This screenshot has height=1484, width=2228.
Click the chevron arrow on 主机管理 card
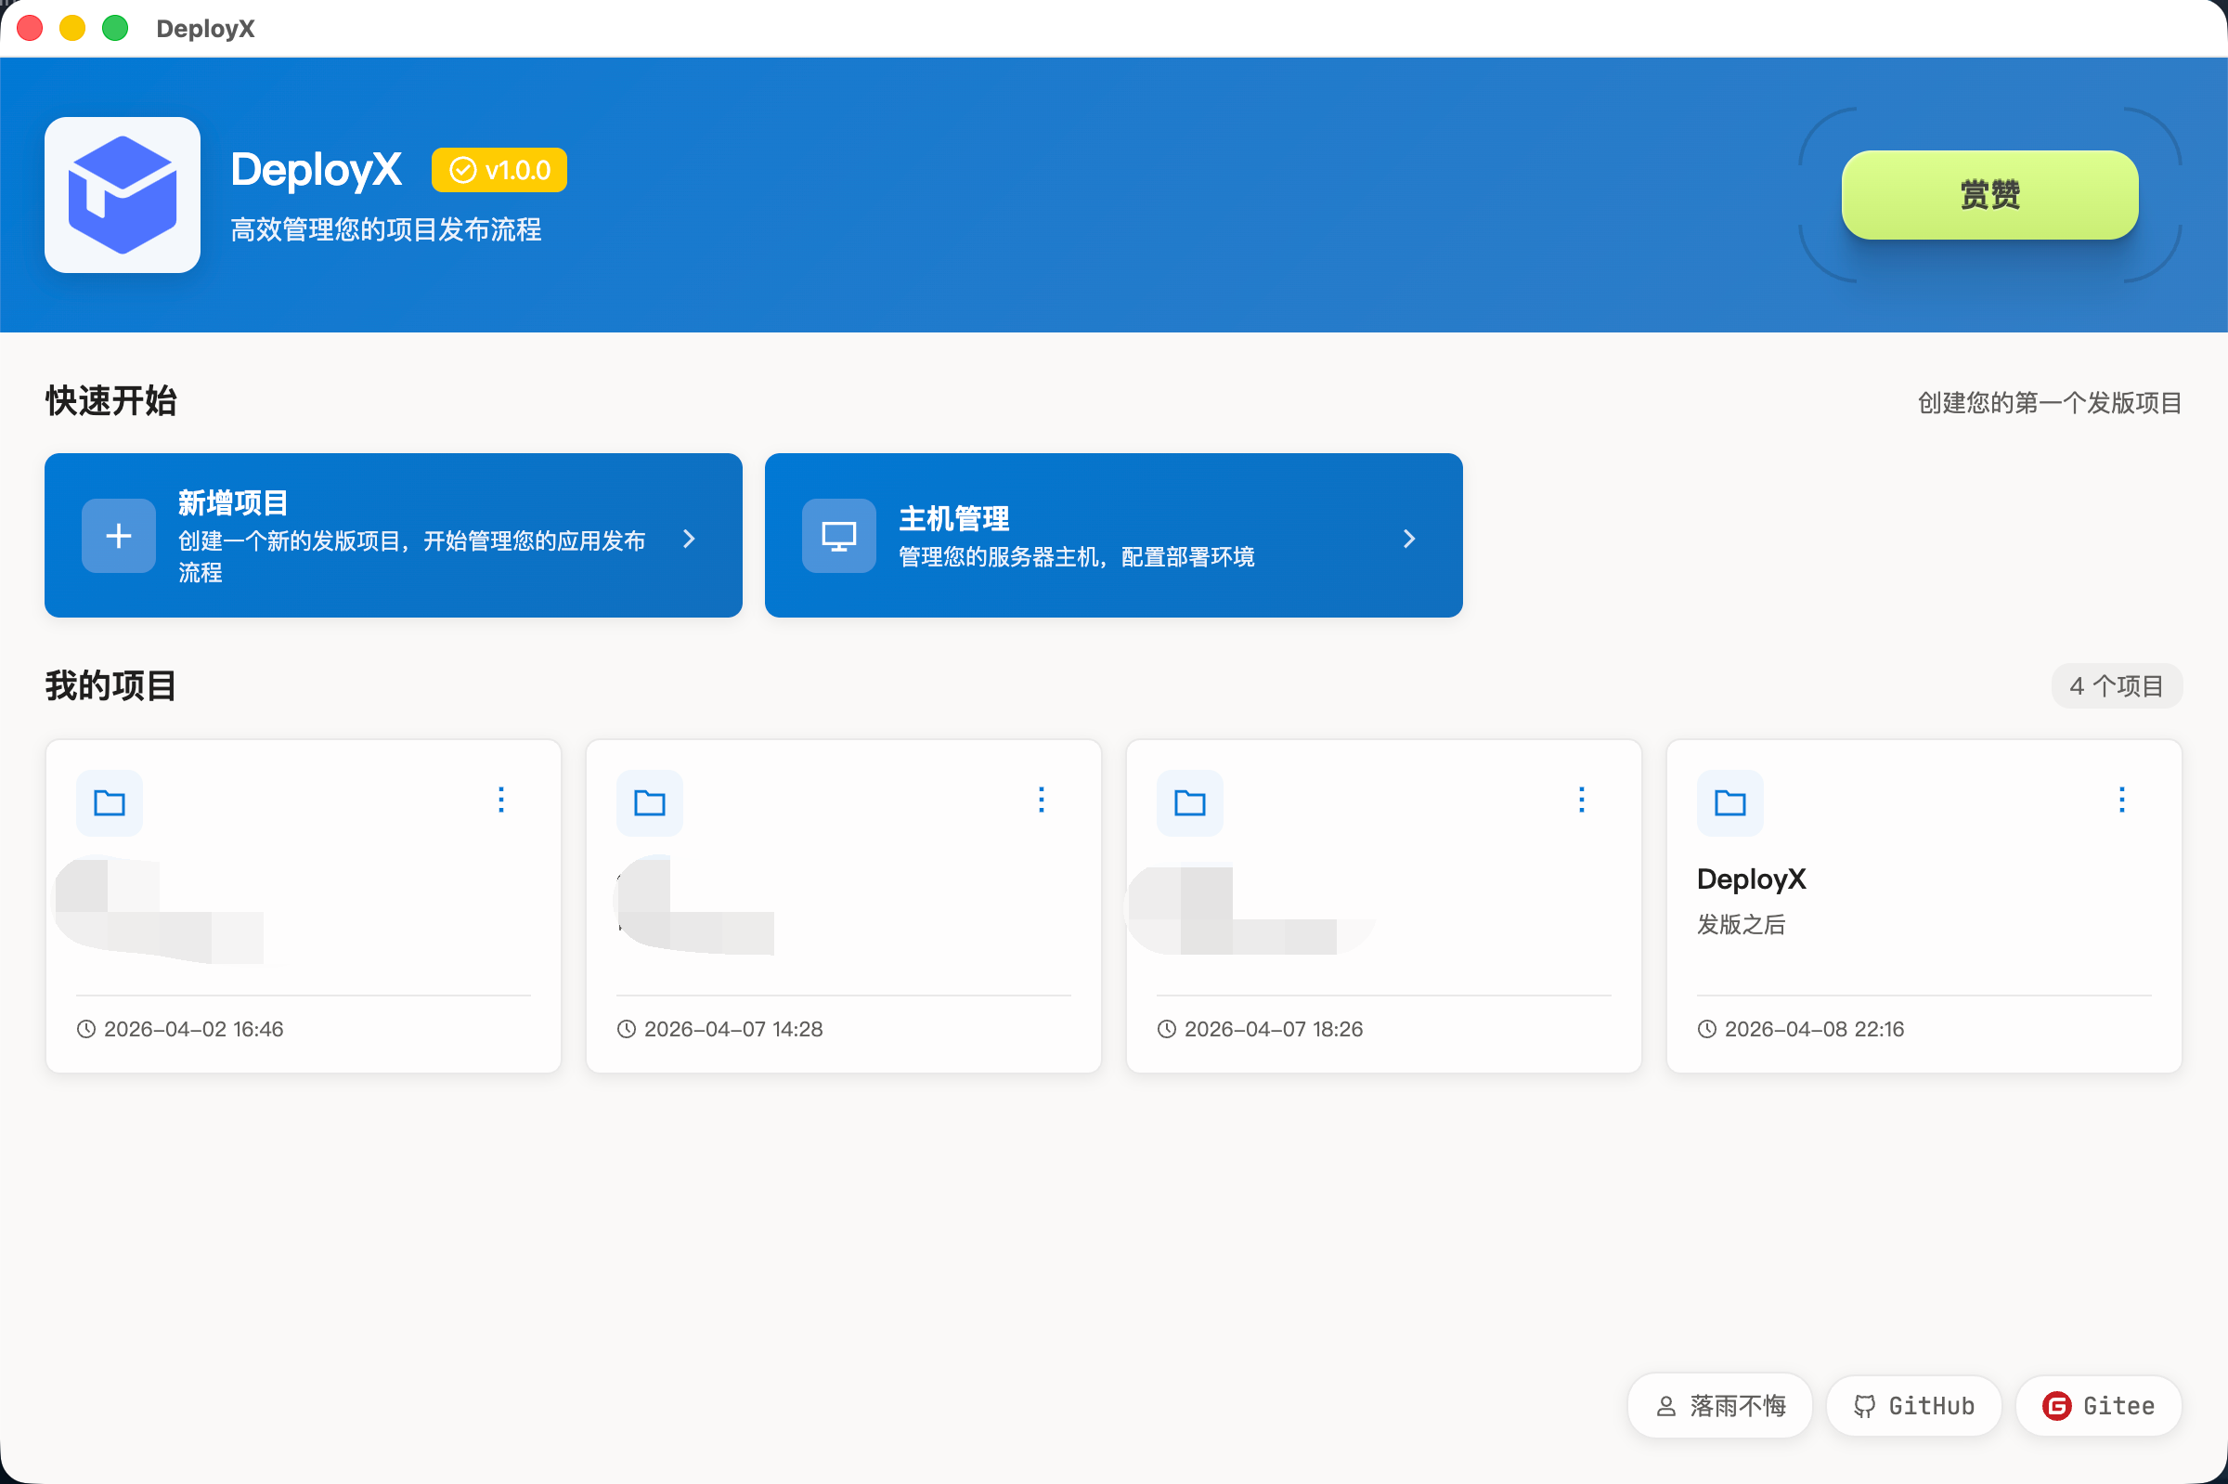point(1409,539)
